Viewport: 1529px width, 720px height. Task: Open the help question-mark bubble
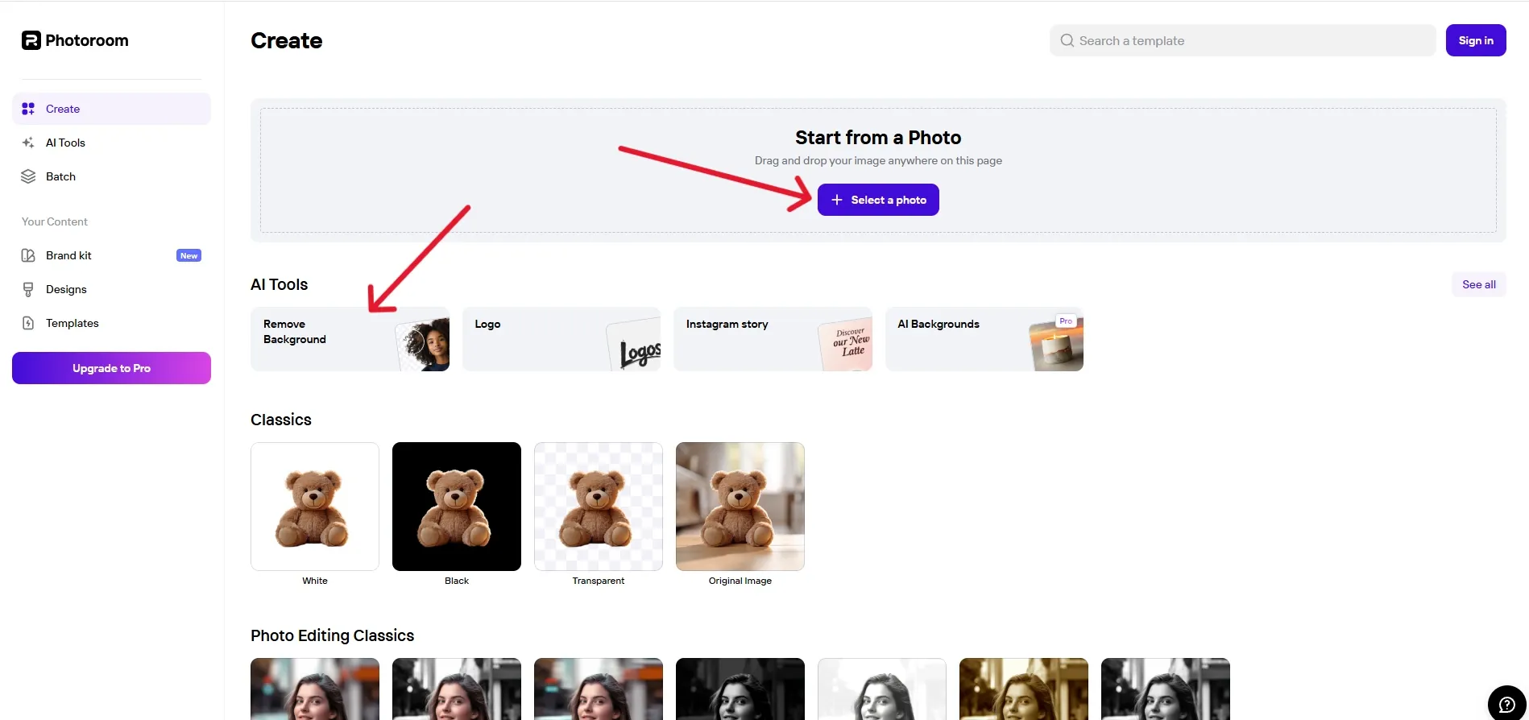[1506, 704]
